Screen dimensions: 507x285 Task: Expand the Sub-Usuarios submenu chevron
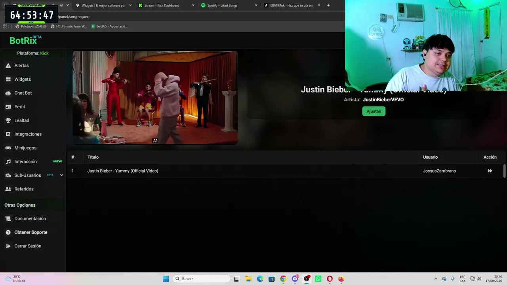(61, 175)
